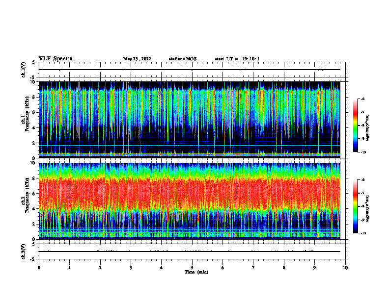Viewport: 389px width, 300px height.
Task: Select the date text "May 23, 2022"
Action: [x=137, y=59]
